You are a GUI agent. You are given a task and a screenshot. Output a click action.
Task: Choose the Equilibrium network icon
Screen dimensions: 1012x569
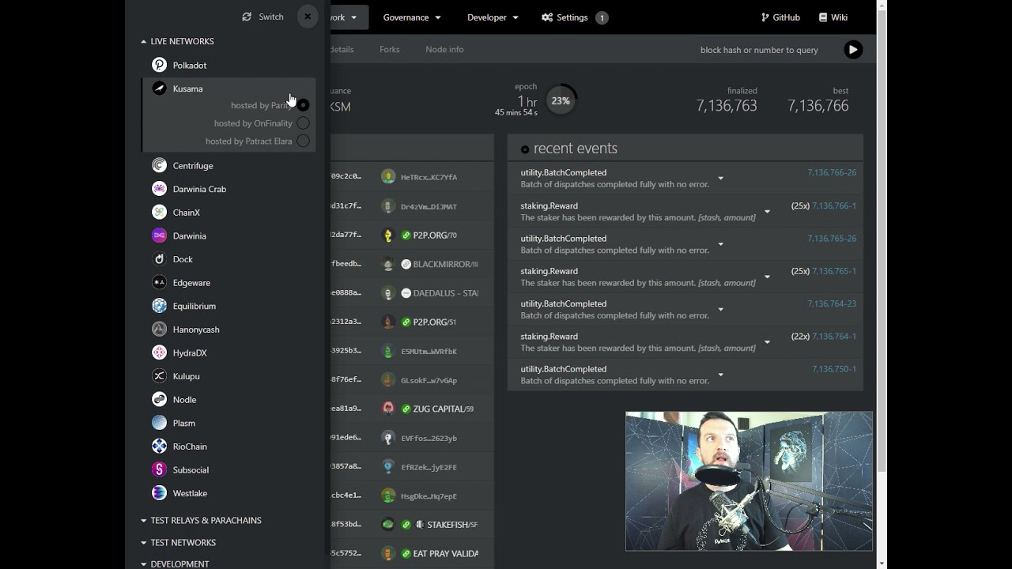(159, 306)
